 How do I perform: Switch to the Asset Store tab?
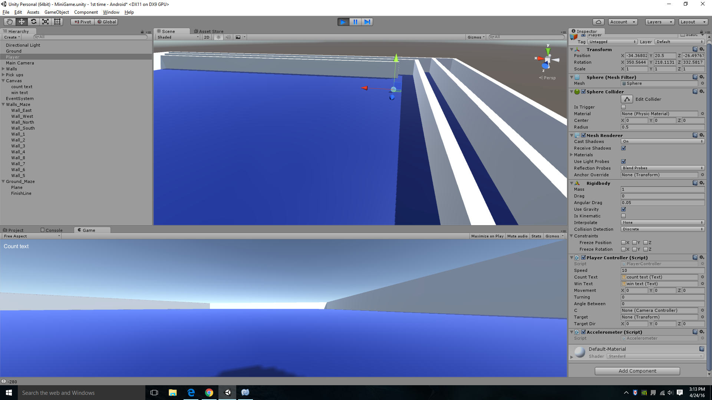209,31
